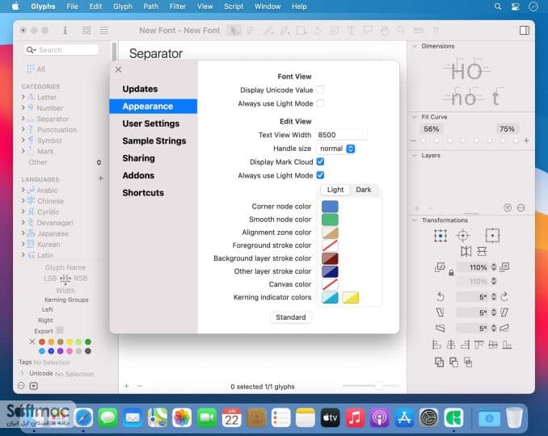Toggle Font View Always use Light Mode
The image size is (548, 436).
[x=320, y=103]
